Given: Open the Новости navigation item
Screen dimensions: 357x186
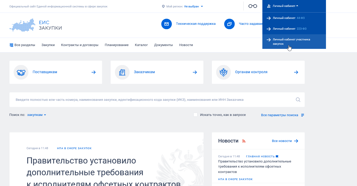Looking at the screenshot, I should pos(186,45).
